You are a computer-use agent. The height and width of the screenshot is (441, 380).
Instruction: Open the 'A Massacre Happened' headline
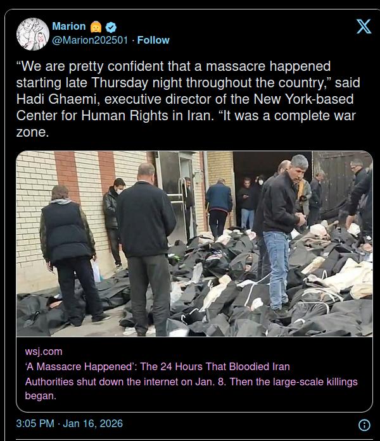click(x=157, y=366)
